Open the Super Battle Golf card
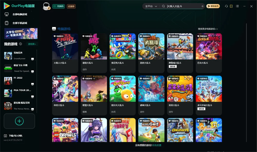 click(151, 130)
